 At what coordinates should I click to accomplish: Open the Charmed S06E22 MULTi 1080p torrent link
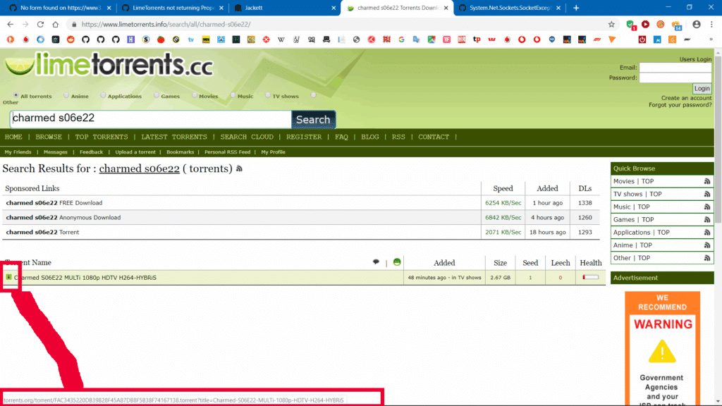[85, 278]
